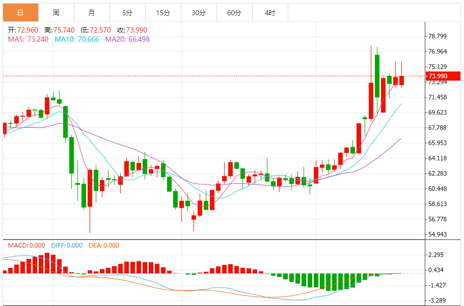Click the MACD:0.000 indicator label
The width and height of the screenshot is (464, 306).
(26, 246)
